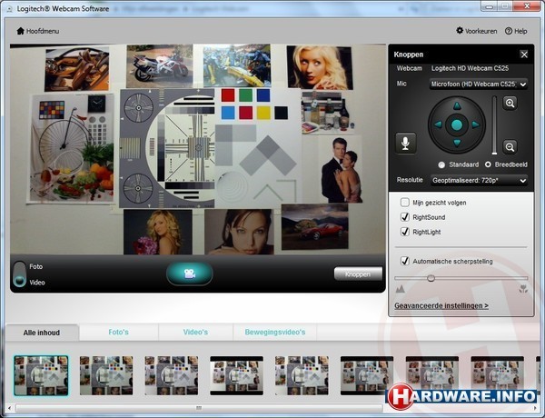
Task: Select the fifth gallery thumbnail
Action: pyautogui.click(x=302, y=375)
